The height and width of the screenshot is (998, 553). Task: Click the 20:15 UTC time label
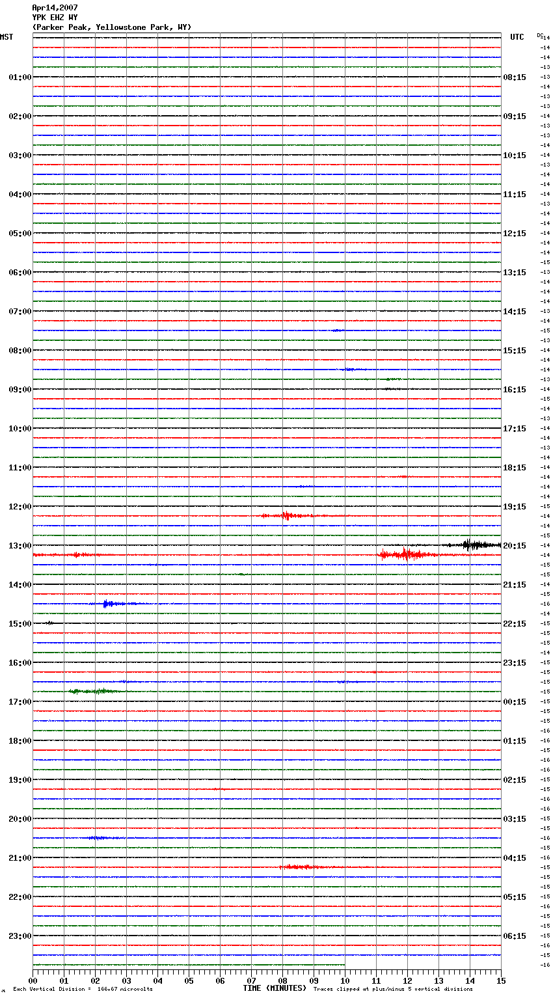click(x=515, y=546)
